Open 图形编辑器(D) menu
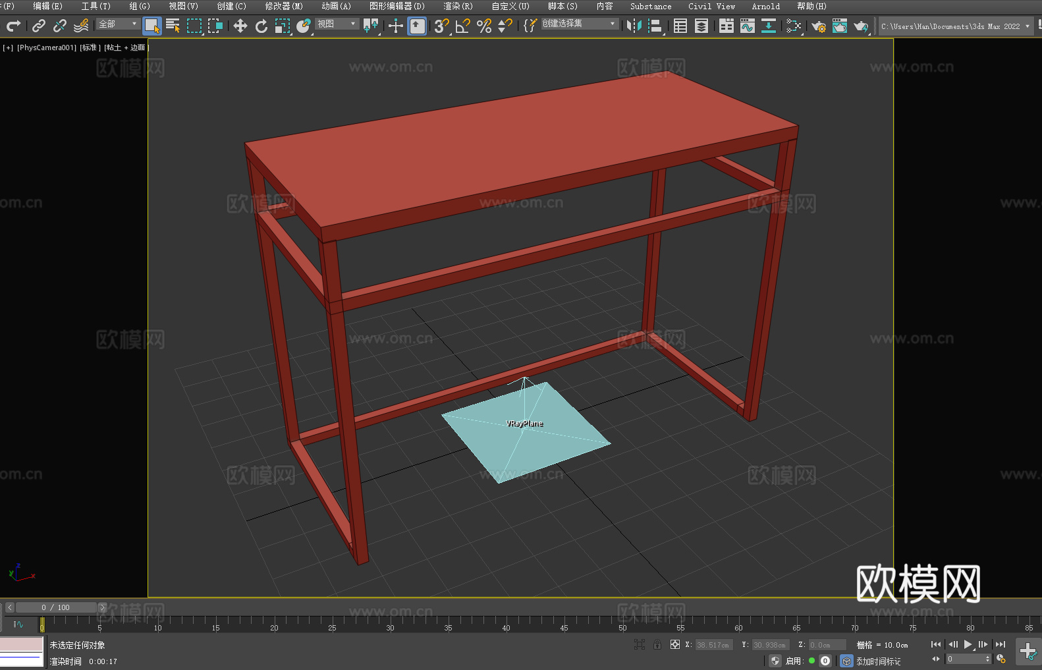The height and width of the screenshot is (670, 1042). pyautogui.click(x=397, y=6)
